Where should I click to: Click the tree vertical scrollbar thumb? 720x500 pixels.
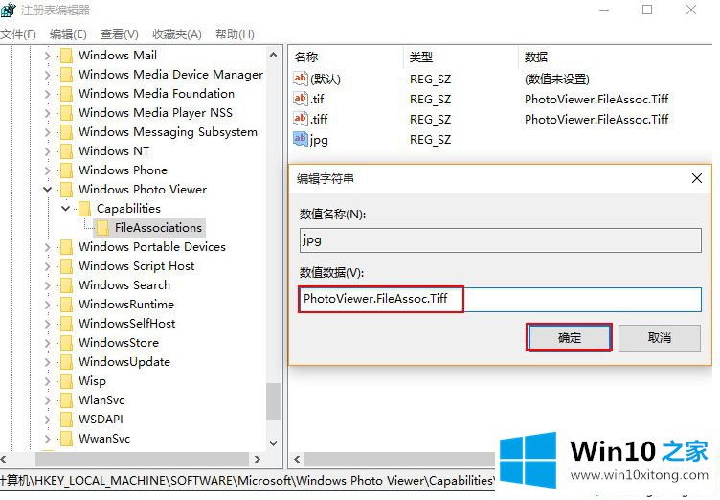tap(273, 401)
